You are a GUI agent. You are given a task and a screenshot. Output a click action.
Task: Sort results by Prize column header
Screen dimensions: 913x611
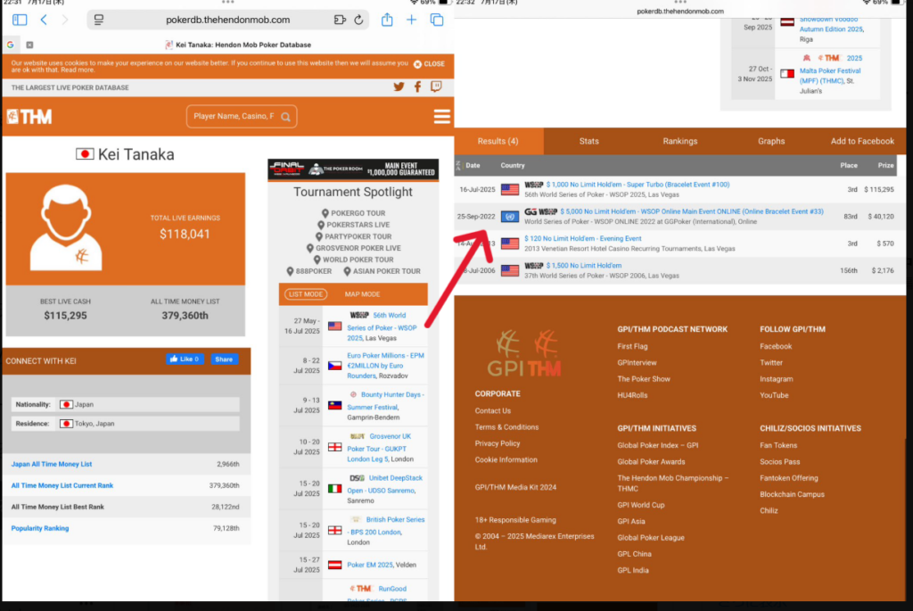point(885,165)
